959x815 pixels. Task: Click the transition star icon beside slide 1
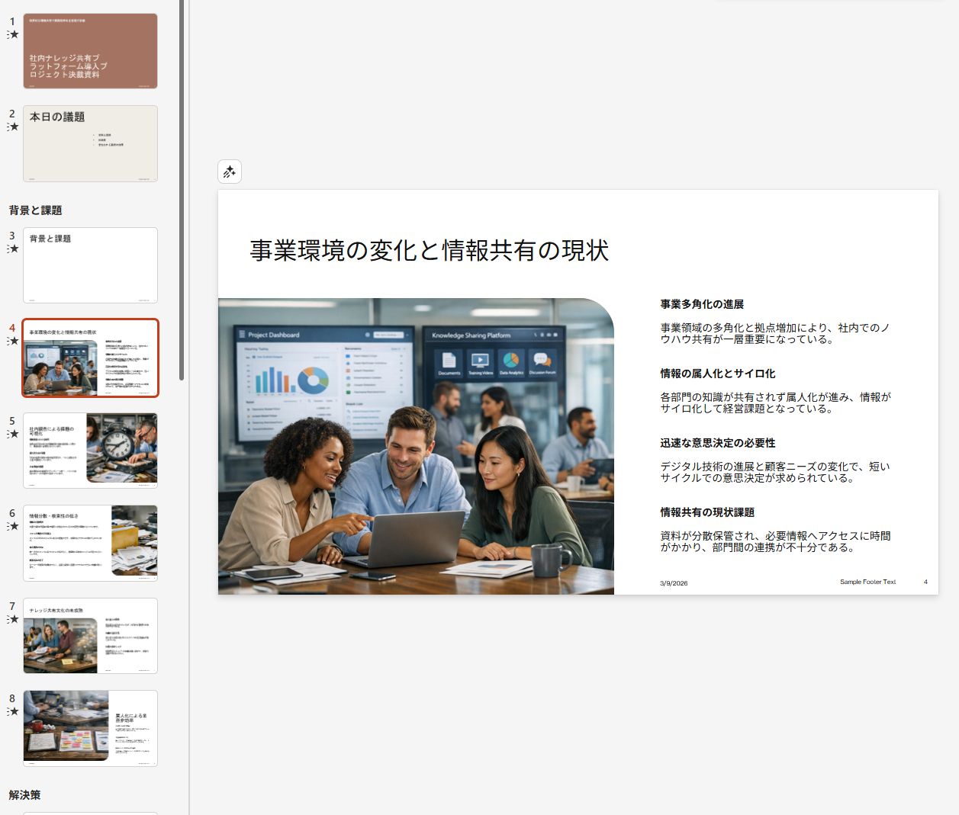pyautogui.click(x=13, y=35)
